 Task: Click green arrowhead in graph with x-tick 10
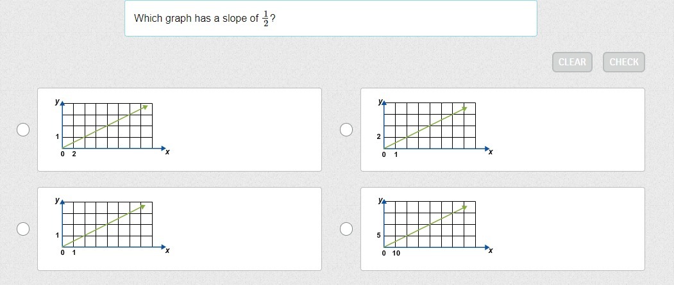click(464, 208)
